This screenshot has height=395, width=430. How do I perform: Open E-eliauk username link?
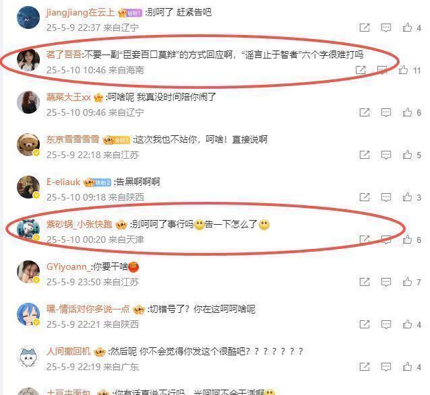pos(63,182)
